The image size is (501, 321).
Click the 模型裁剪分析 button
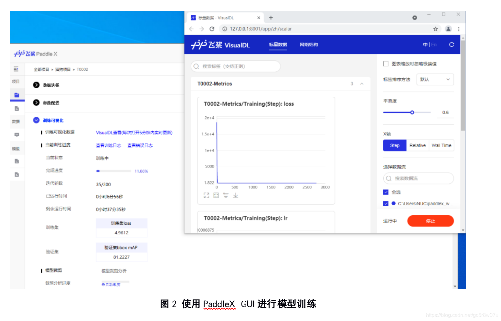tap(114, 271)
